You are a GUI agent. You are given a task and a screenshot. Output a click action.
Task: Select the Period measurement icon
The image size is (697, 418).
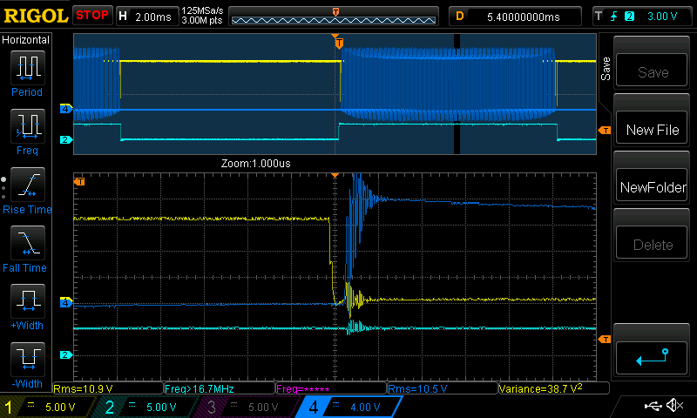tap(26, 72)
